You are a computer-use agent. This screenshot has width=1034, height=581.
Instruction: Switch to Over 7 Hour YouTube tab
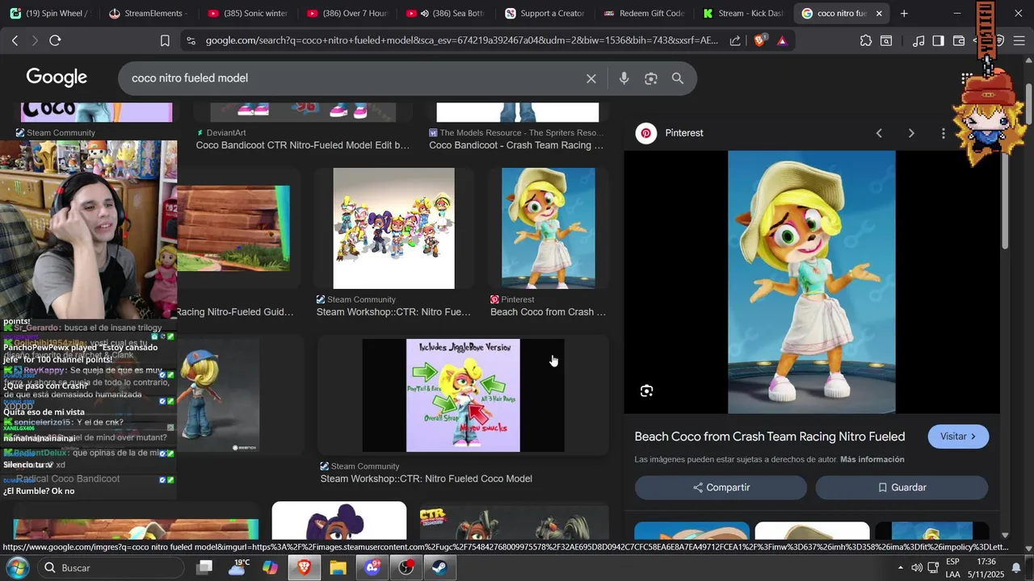346,13
